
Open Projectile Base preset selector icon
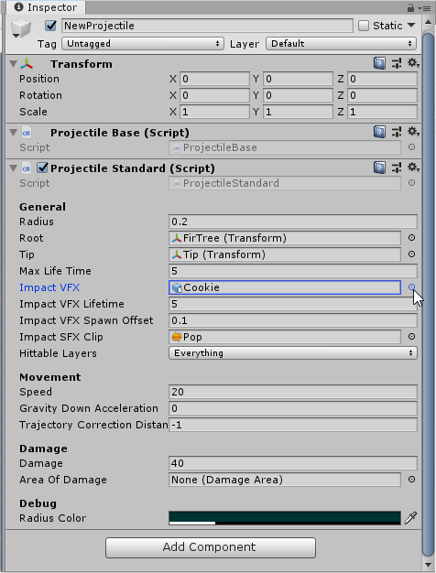(x=397, y=132)
